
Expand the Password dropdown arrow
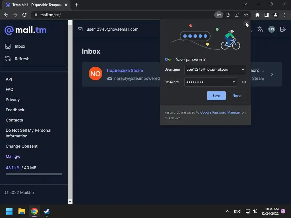tap(234, 82)
